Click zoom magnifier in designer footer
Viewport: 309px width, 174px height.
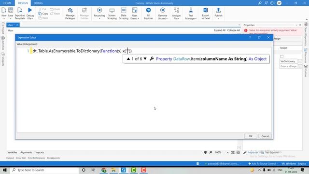pyautogui.click(x=211, y=152)
